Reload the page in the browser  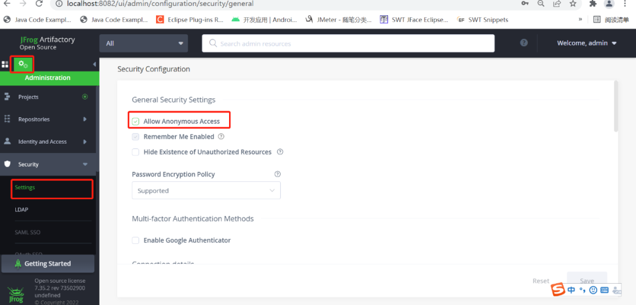point(39,4)
